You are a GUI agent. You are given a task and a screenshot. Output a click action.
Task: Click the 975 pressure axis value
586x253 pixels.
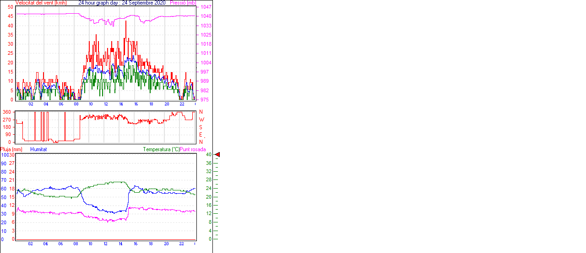click(x=206, y=100)
